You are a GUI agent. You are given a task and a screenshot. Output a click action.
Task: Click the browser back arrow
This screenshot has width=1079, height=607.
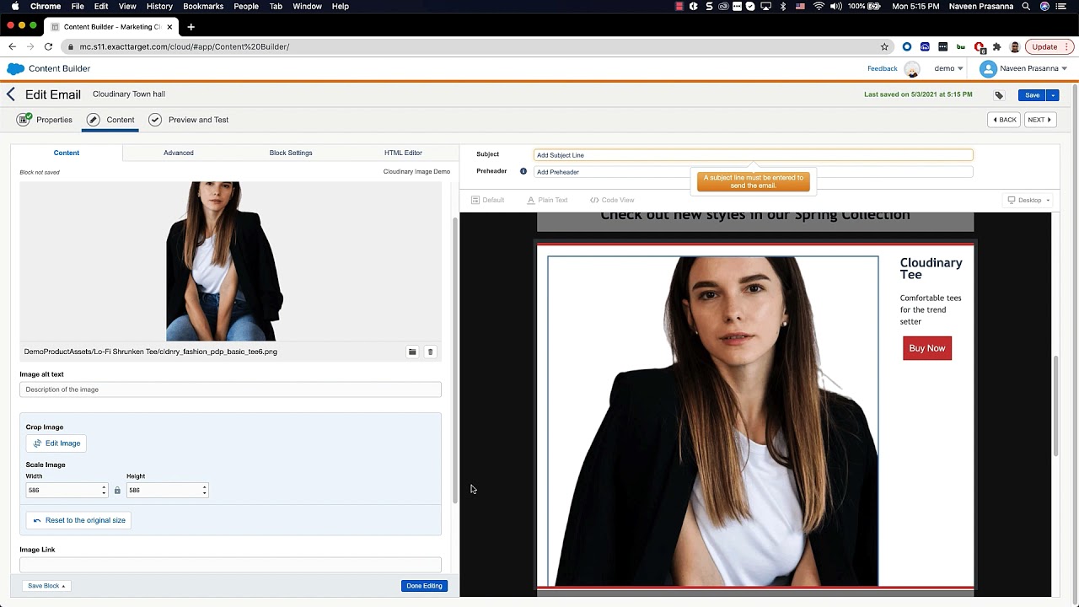click(12, 47)
